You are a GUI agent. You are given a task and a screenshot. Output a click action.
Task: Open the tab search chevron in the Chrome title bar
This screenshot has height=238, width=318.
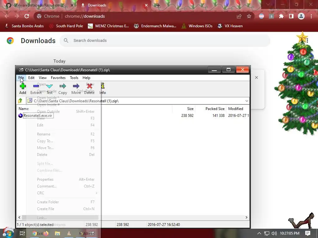point(268,4)
